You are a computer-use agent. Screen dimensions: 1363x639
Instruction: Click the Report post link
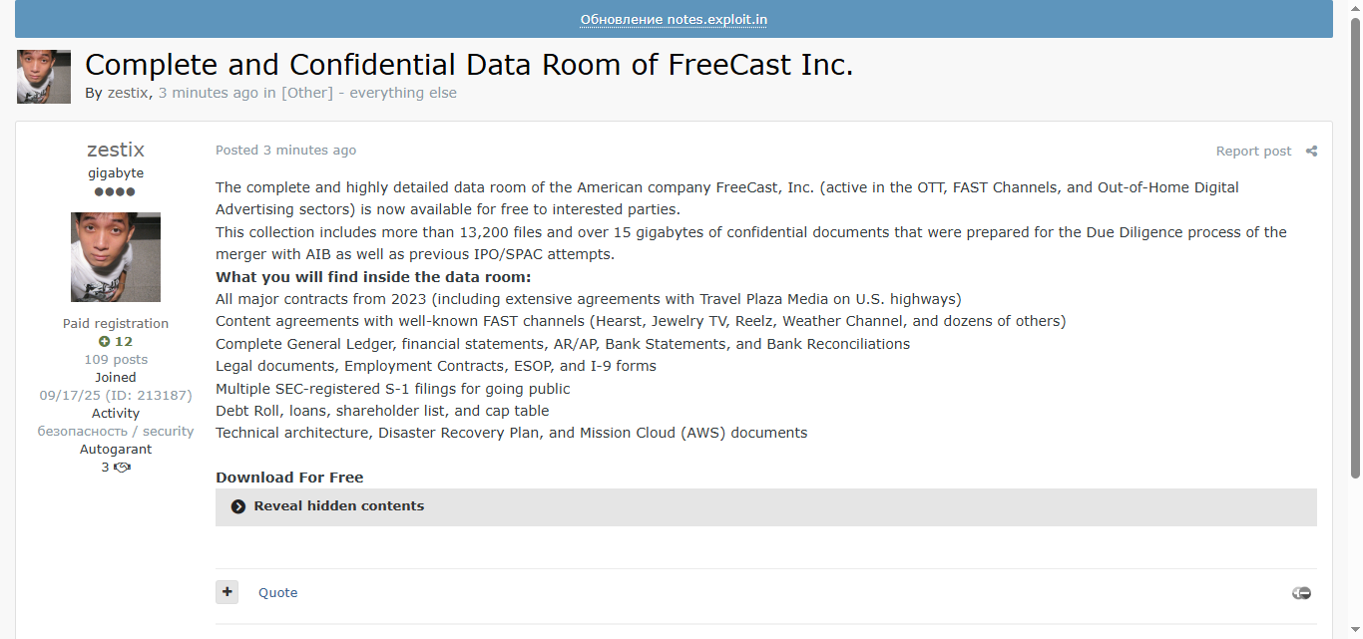[x=1253, y=152]
